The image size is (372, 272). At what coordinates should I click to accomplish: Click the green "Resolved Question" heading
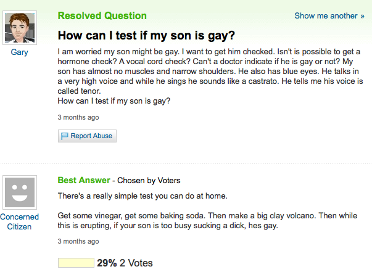(x=102, y=16)
